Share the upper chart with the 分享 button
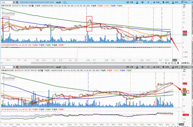 point(130,2)
